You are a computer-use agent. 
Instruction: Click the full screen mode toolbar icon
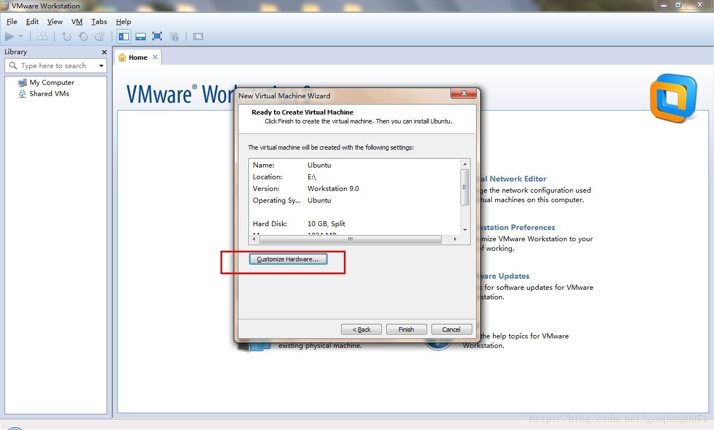[157, 36]
